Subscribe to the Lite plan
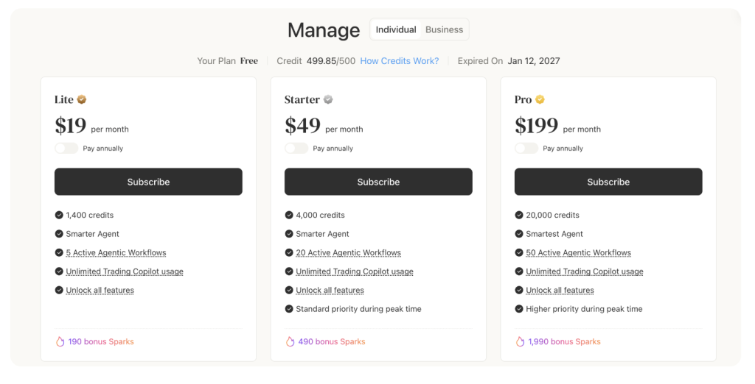The width and height of the screenshot is (755, 384). tap(148, 182)
